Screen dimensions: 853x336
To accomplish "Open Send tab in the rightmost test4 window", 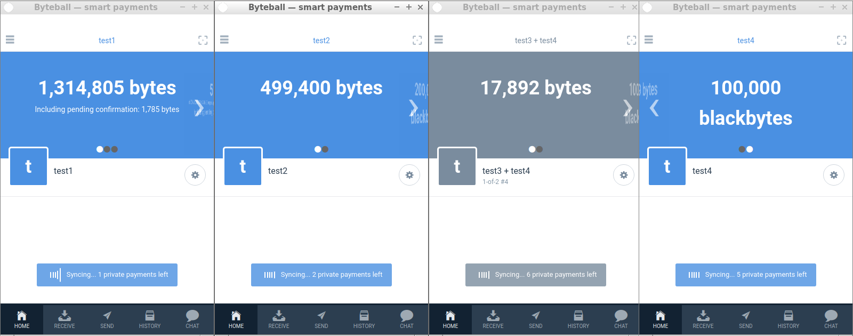I will point(746,319).
